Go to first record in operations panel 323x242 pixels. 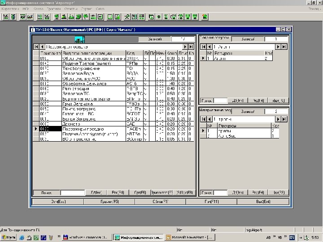click(36, 47)
